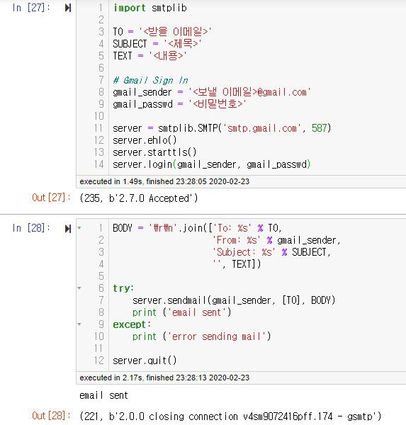This screenshot has height=425, width=406.
Task: Click the 'email sent' printed output
Action: 103,395
